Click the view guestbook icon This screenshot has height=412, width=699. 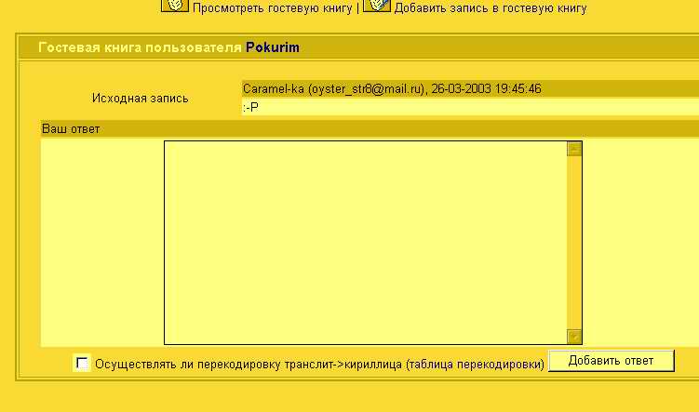click(x=174, y=6)
